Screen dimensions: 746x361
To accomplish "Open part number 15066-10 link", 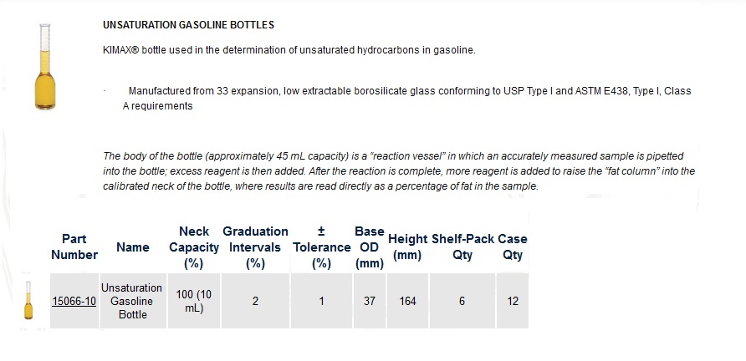I will point(74,301).
